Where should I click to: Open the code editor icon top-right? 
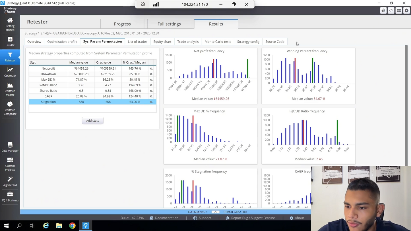tap(391, 11)
